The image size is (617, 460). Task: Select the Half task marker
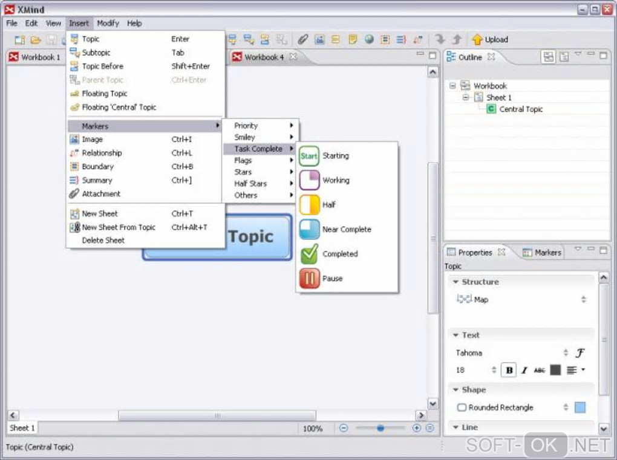pyautogui.click(x=346, y=205)
